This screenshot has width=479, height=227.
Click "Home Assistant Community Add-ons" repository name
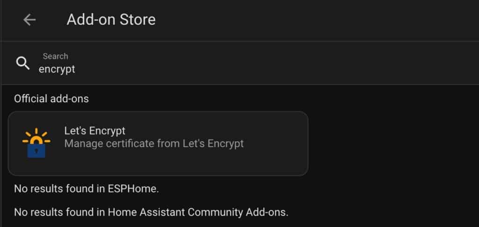197,212
